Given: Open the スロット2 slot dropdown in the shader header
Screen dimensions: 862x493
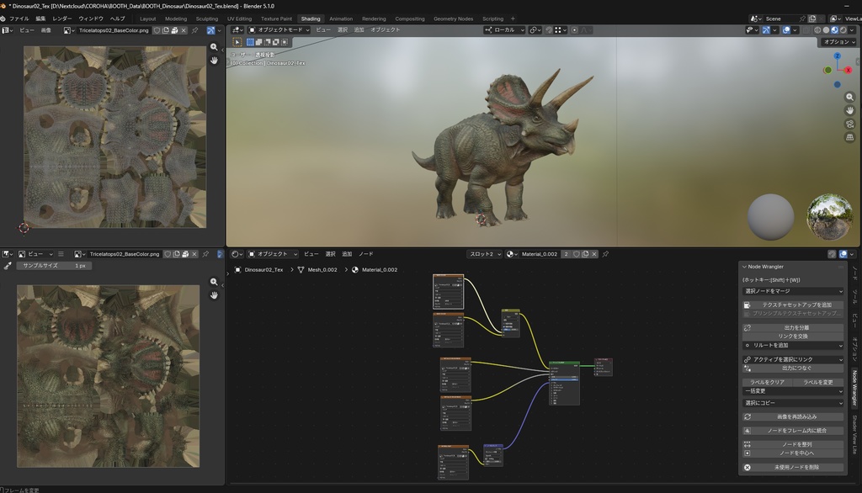Looking at the screenshot, I should [484, 253].
